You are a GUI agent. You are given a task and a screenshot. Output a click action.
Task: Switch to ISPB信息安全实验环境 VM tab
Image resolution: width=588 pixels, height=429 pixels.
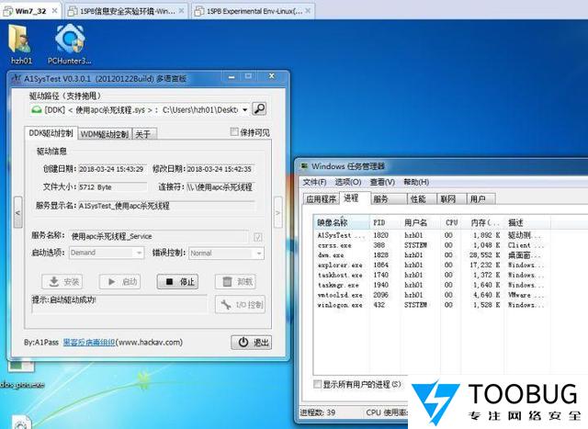[127, 11]
